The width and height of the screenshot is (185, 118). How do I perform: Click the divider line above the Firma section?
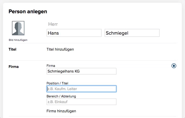pyautogui.click(x=92, y=60)
